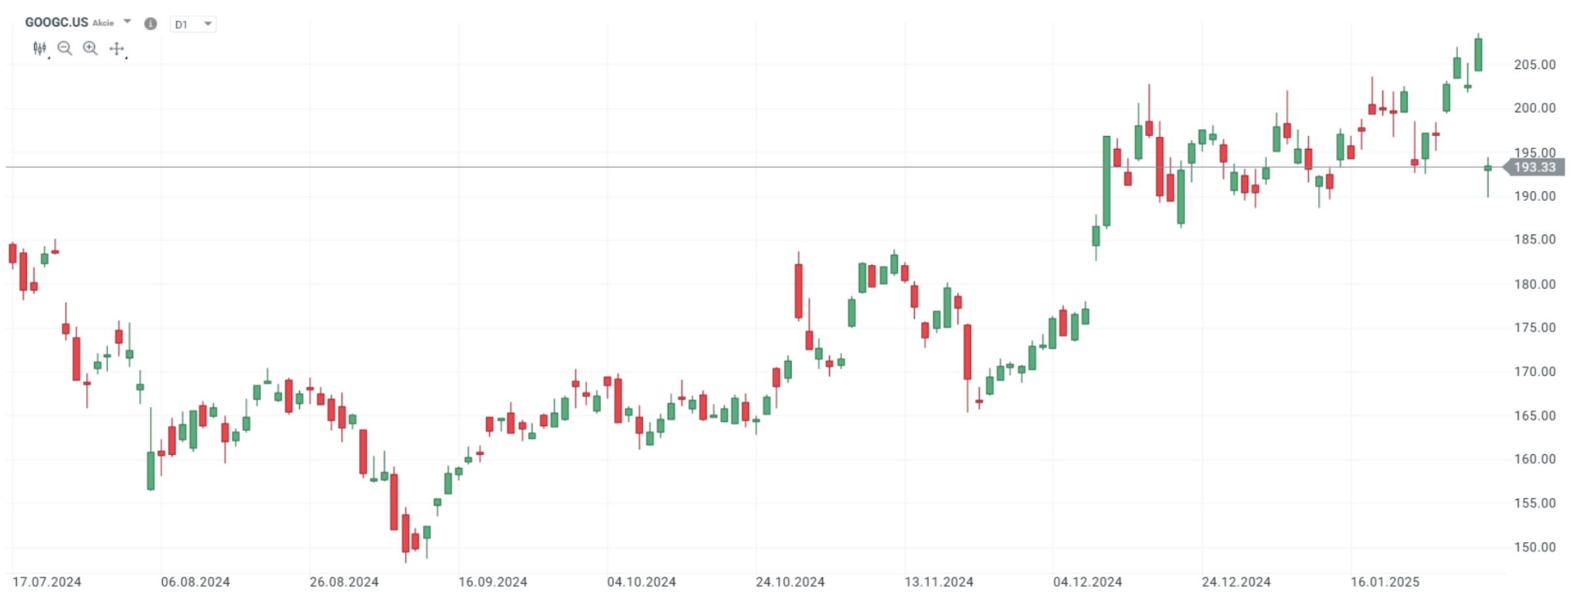1589x615 pixels.
Task: Click the 24.10.2024 date label
Action: tap(790, 582)
